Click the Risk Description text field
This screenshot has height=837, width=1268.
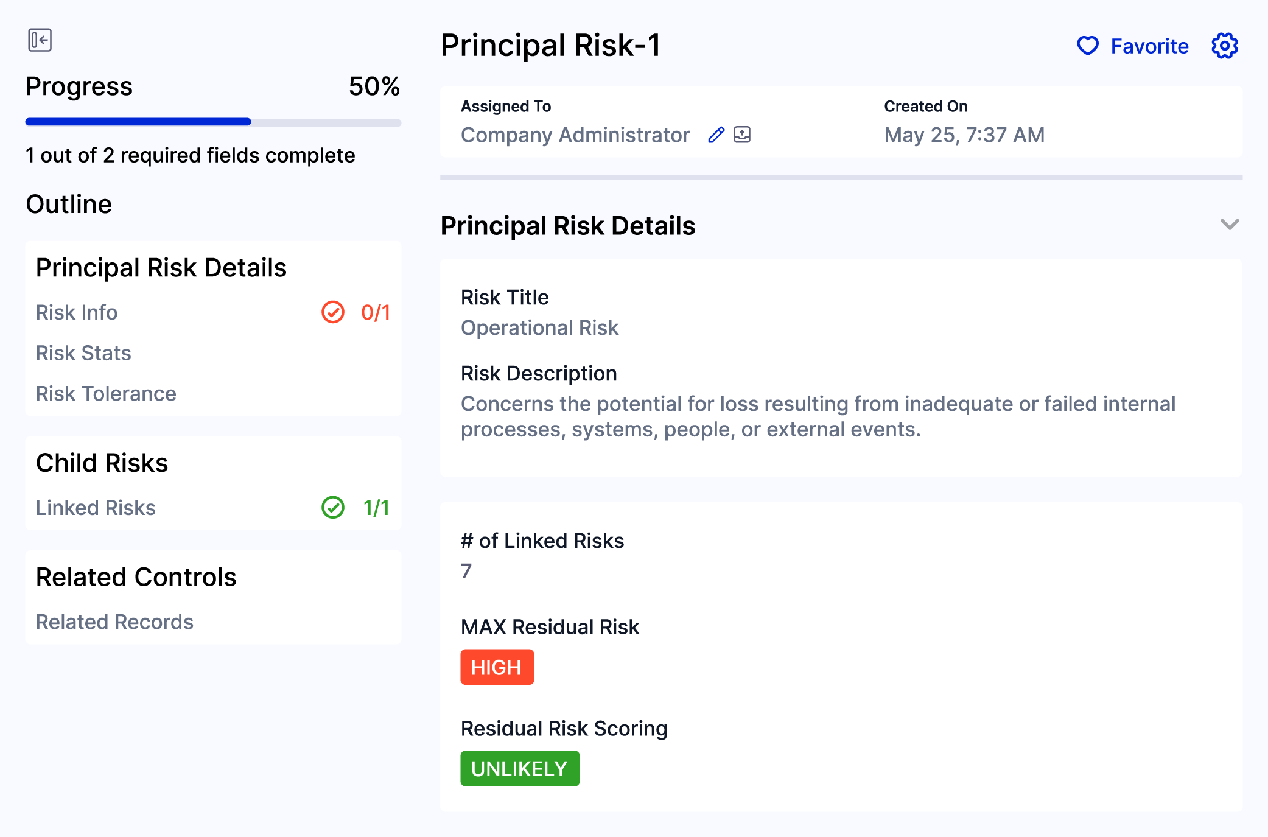818,416
